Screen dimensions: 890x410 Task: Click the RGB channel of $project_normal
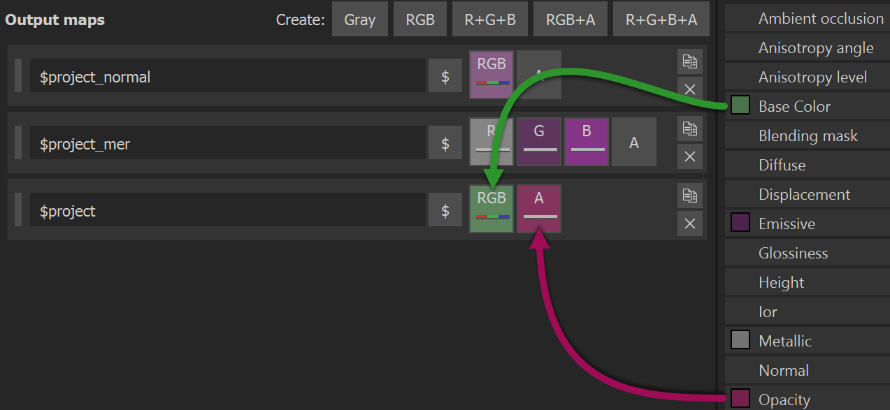[491, 74]
